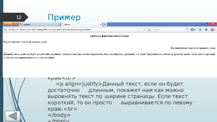This screenshot has width=217, height=122.
Task: Click the slide back arrow button
Action: click(x=13, y=116)
